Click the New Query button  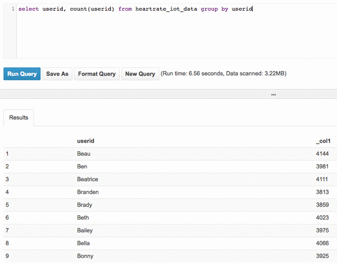(x=140, y=74)
